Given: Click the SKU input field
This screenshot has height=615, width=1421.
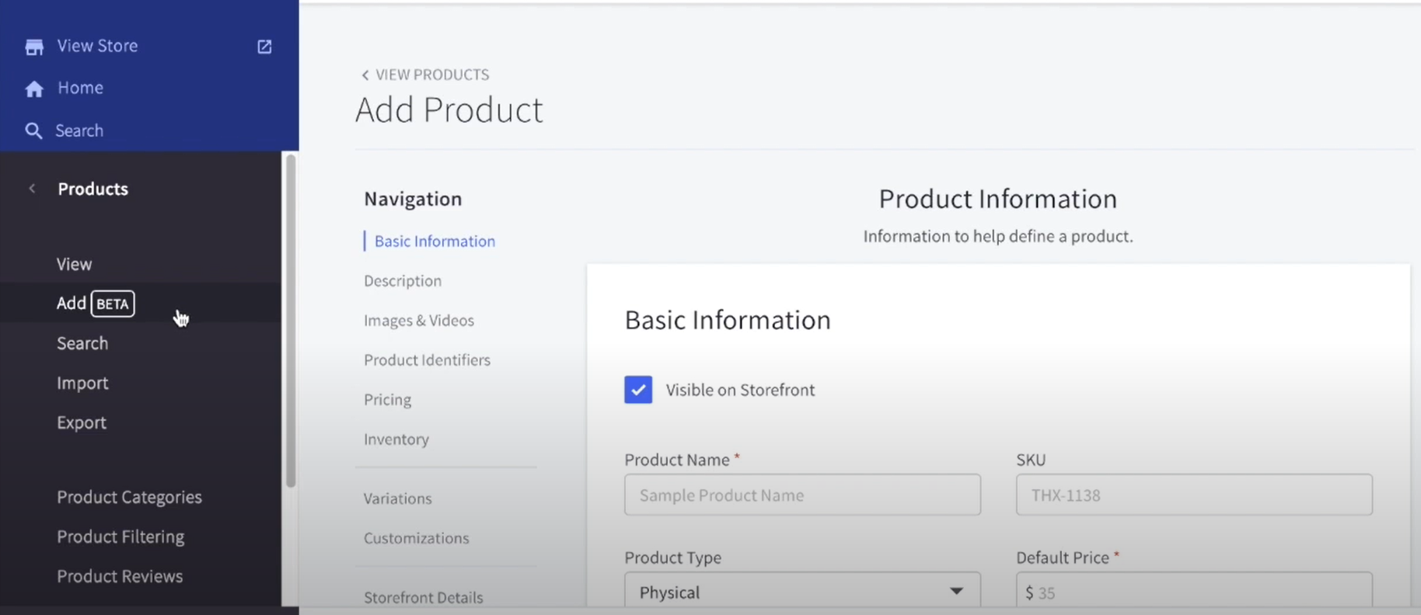Looking at the screenshot, I should pyautogui.click(x=1194, y=495).
